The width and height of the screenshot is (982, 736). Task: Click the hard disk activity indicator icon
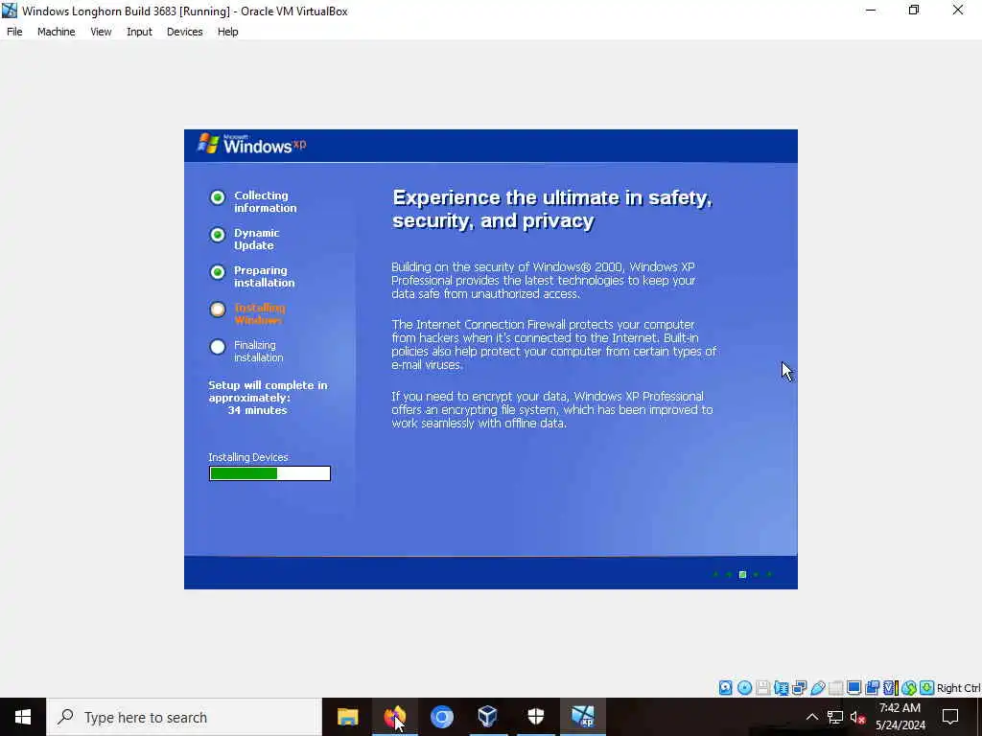(725, 688)
